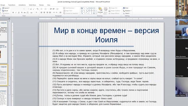This screenshot has height=106, width=188.
Task: Click Мая Долина participant tile
Action: tap(182, 49)
